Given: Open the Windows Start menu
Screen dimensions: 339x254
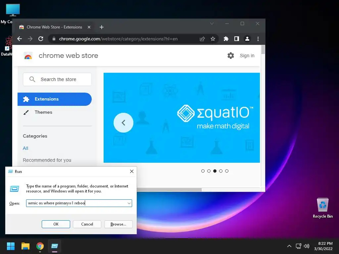Looking at the screenshot, I should click(x=11, y=246).
